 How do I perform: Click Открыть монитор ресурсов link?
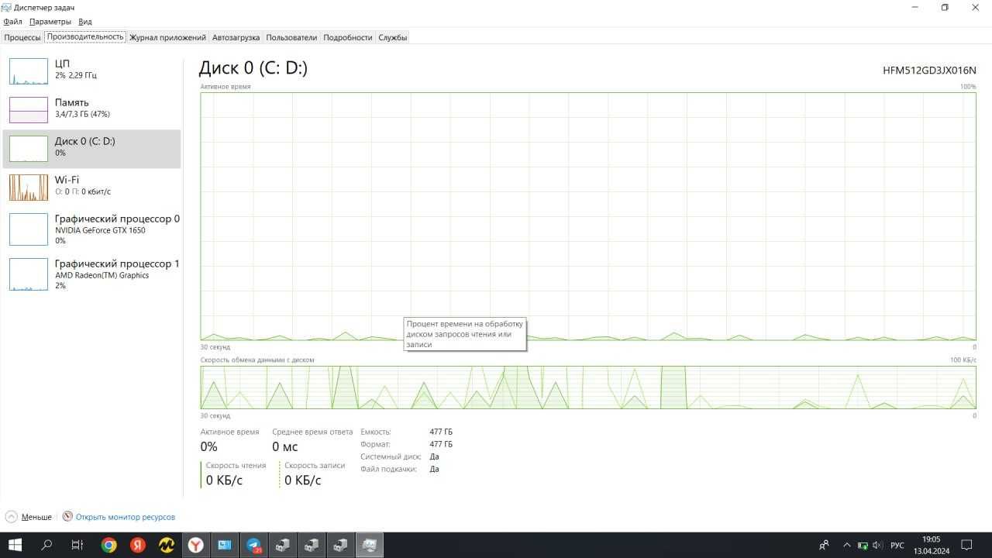click(126, 517)
